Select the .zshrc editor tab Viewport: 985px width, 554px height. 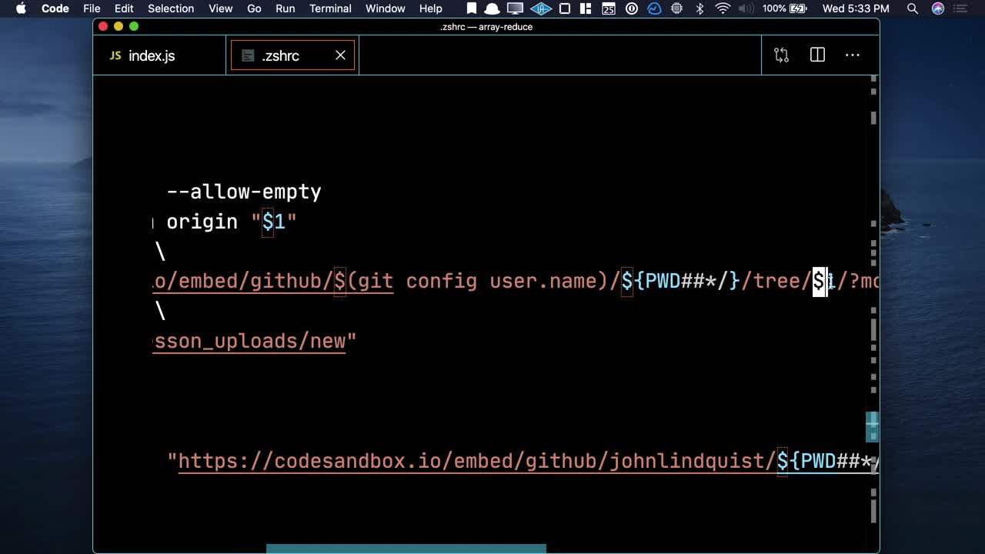pos(280,56)
